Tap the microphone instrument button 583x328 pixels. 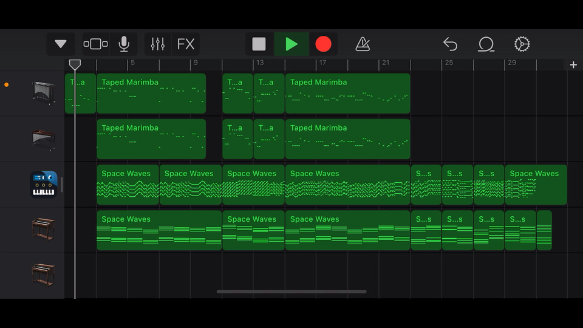tap(124, 44)
